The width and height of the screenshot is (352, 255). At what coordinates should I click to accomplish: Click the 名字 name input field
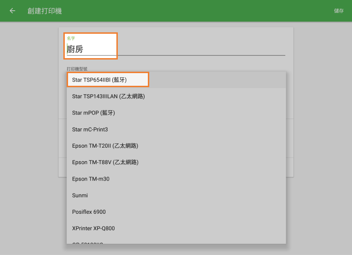pos(176,49)
